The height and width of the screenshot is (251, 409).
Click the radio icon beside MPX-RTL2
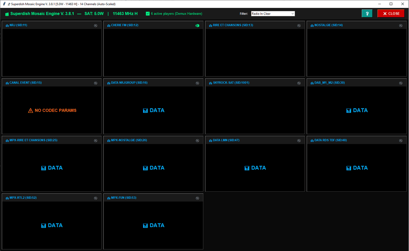tap(7, 198)
